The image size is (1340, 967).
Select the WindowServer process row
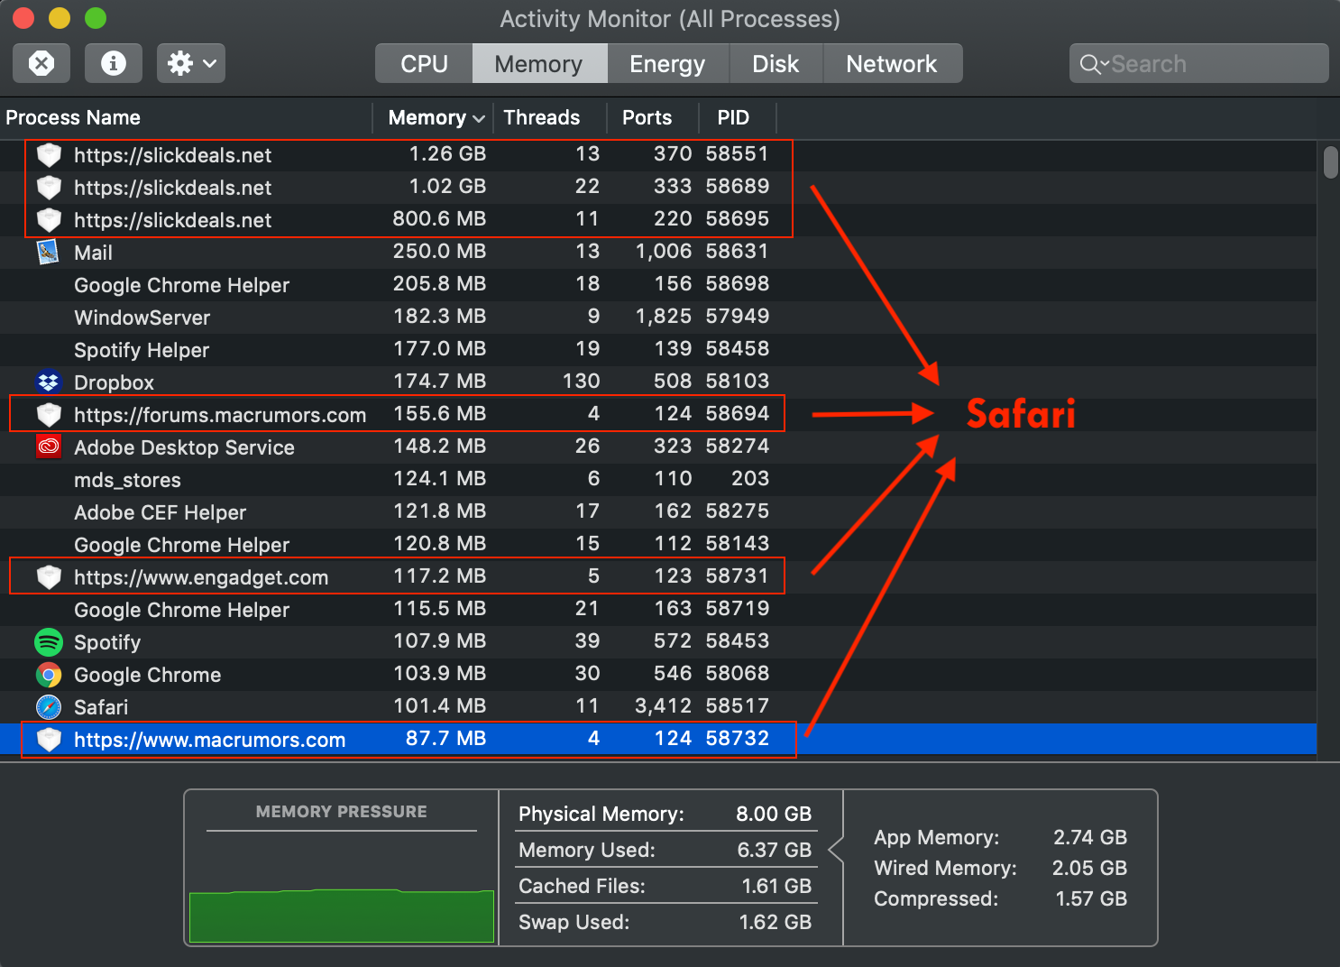658,318
